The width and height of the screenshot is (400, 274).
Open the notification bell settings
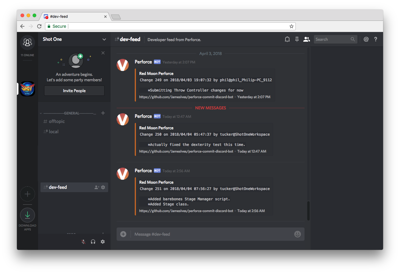(x=287, y=39)
